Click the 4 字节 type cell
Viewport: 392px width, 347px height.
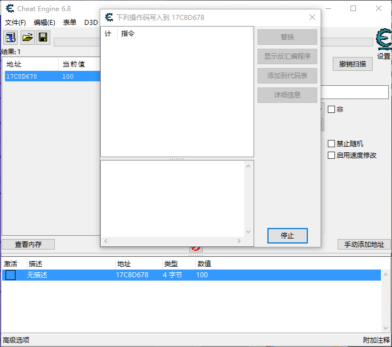pos(173,275)
